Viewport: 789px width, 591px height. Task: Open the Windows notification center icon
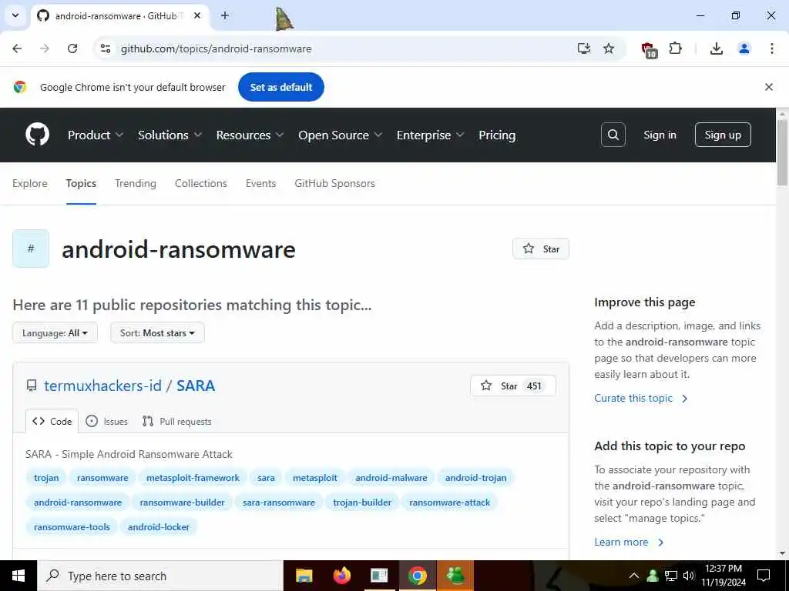(764, 576)
